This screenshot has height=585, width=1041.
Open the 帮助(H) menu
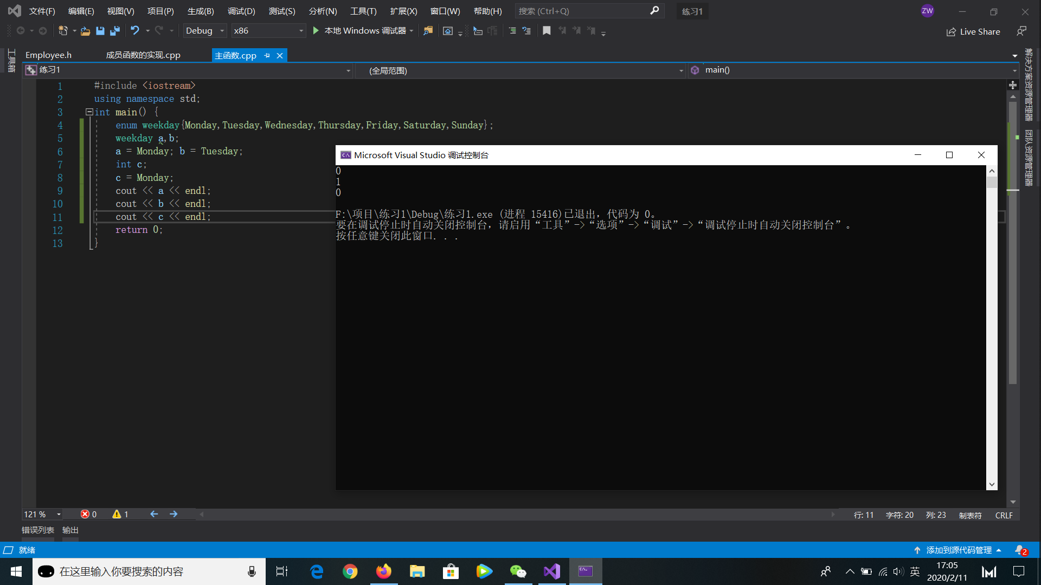[487, 11]
